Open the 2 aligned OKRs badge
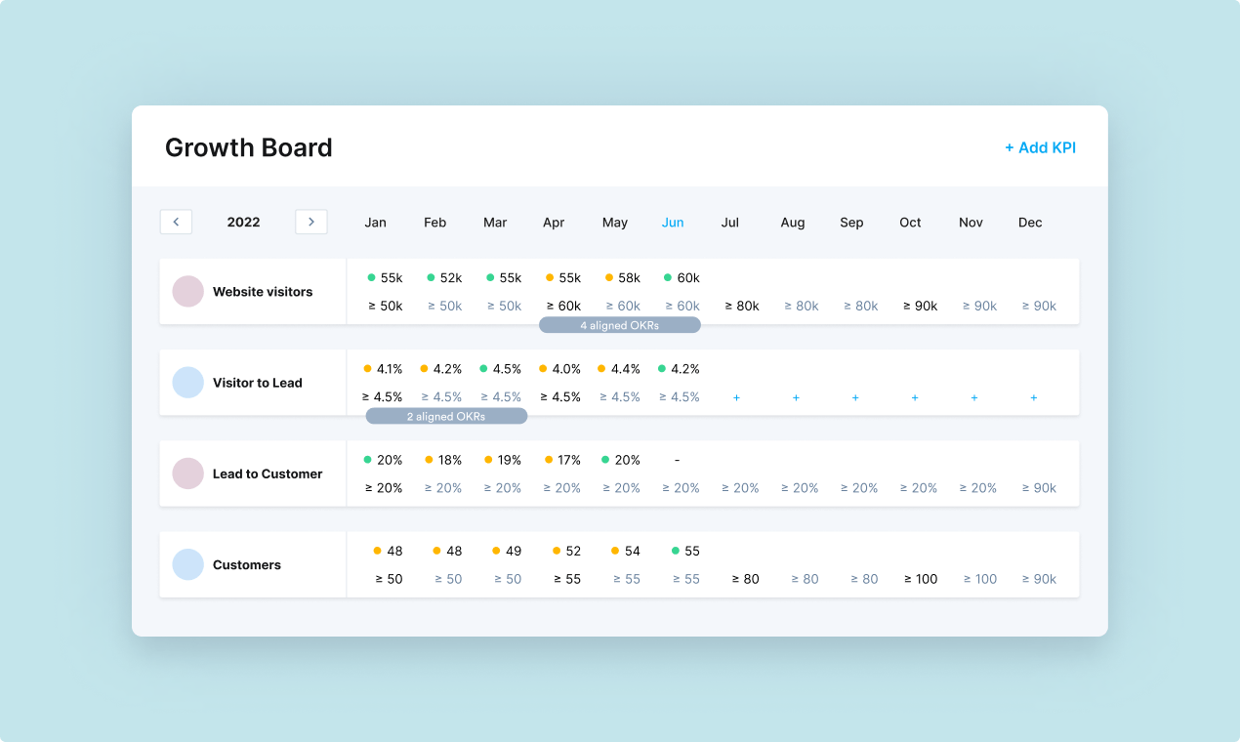The width and height of the screenshot is (1240, 742). 446,416
